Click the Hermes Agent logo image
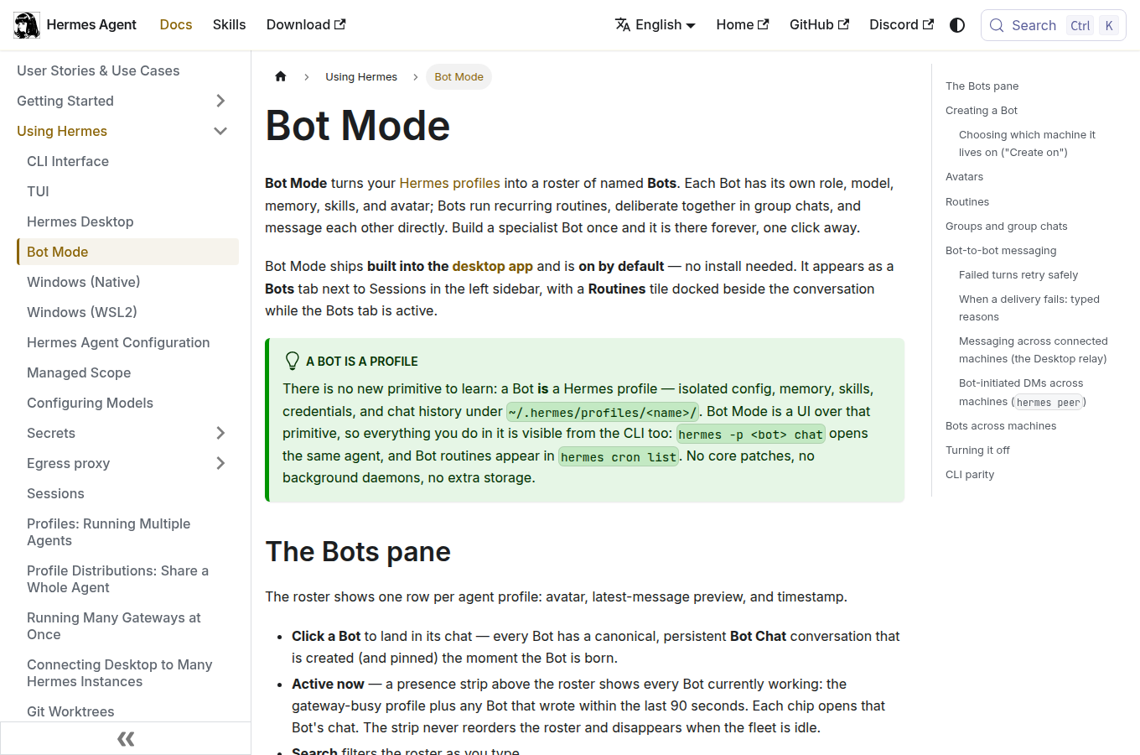 click(27, 25)
